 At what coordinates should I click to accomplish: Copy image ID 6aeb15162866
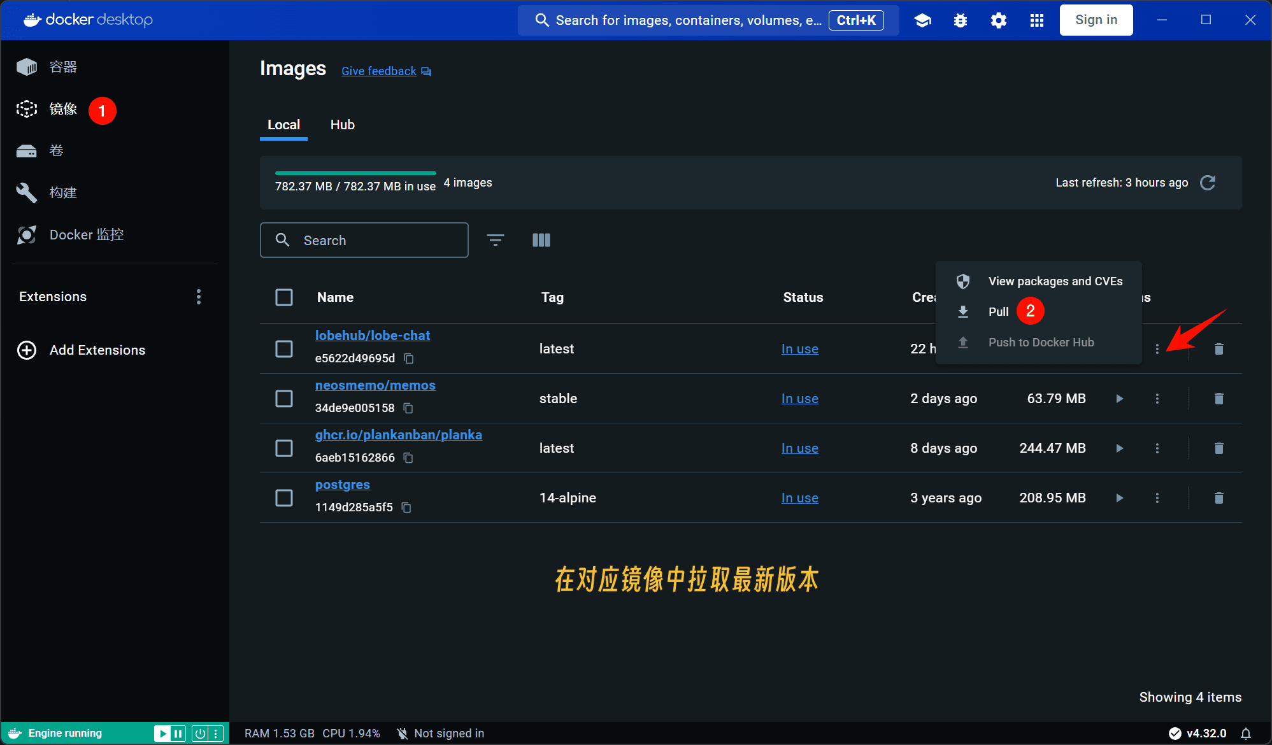point(408,458)
